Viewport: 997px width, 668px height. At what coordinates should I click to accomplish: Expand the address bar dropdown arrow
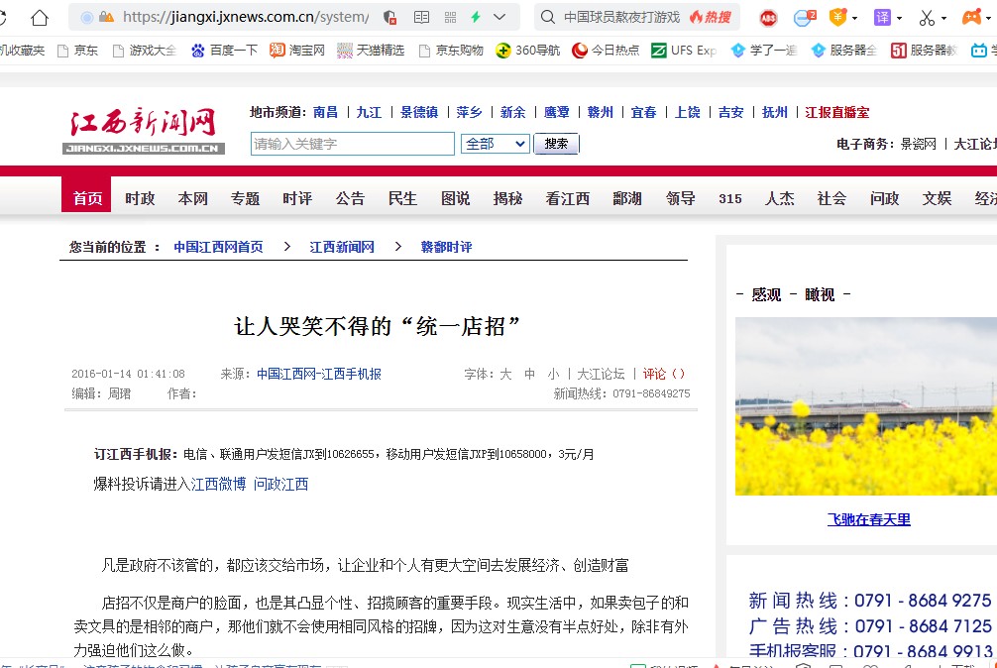[499, 18]
